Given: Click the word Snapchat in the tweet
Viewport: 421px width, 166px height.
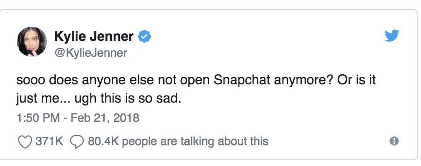Looking at the screenshot, I should click(241, 80).
